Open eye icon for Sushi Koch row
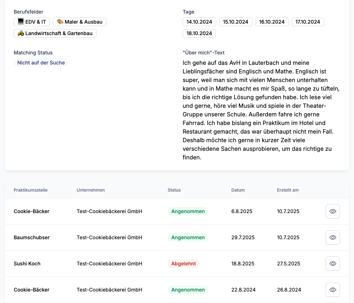This screenshot has width=354, height=303. (332, 264)
